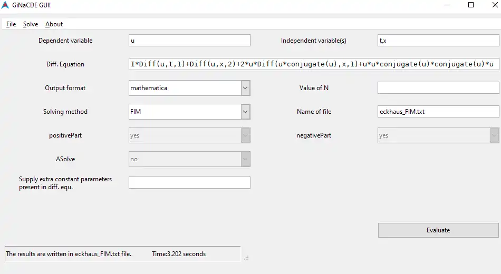This screenshot has height=274, width=501.
Task: Click the extra constant parameters input field
Action: coord(189,183)
